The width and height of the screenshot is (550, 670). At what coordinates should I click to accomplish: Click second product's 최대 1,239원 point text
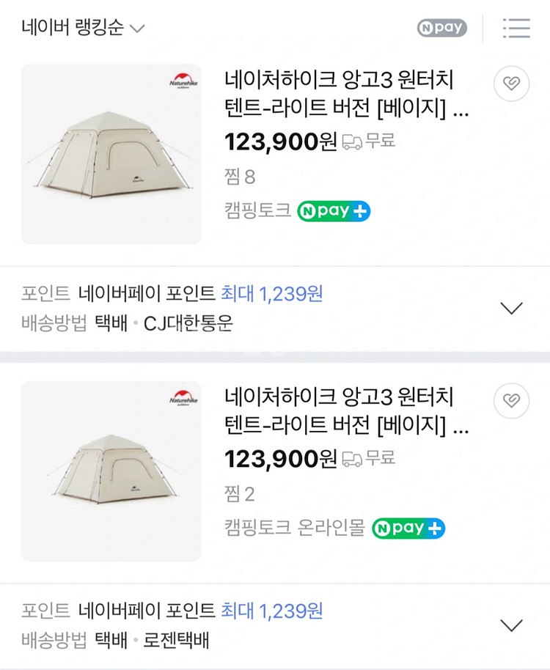coord(272,611)
